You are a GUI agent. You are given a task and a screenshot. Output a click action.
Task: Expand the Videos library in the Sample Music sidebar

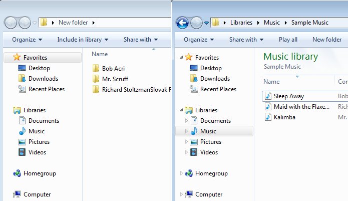click(186, 152)
